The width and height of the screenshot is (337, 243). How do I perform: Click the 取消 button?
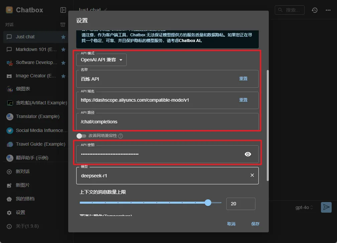pyautogui.click(x=231, y=224)
